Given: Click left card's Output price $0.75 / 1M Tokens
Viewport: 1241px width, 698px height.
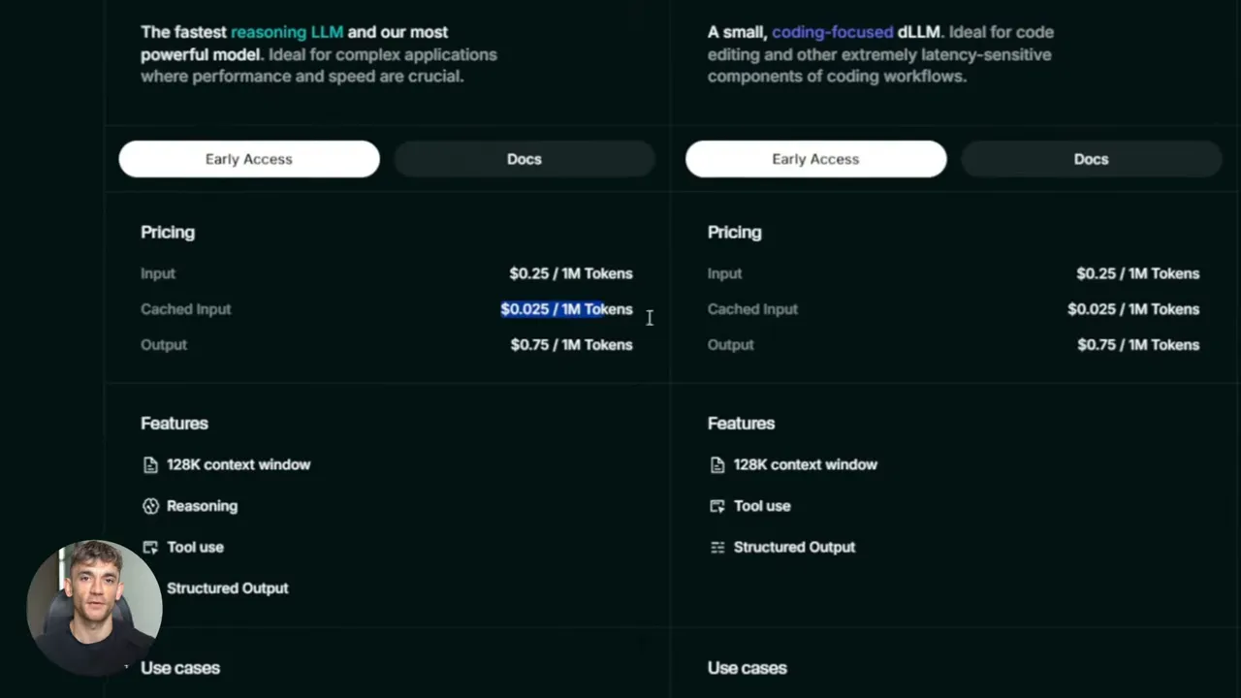Looking at the screenshot, I should 571,344.
